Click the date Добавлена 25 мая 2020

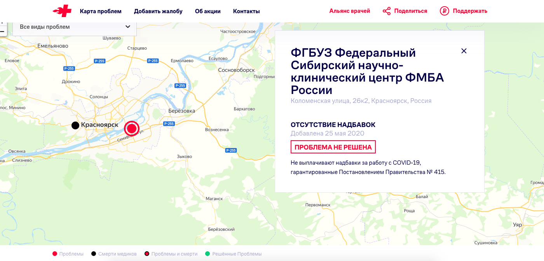pyautogui.click(x=328, y=134)
